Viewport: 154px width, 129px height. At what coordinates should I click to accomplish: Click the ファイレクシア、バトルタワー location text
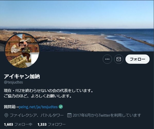pos(37,115)
